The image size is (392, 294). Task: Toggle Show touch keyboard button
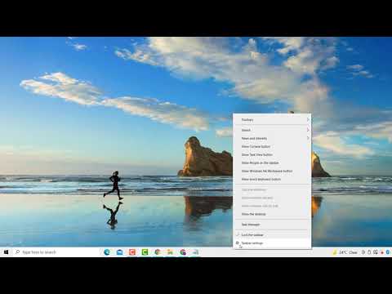pos(272,180)
